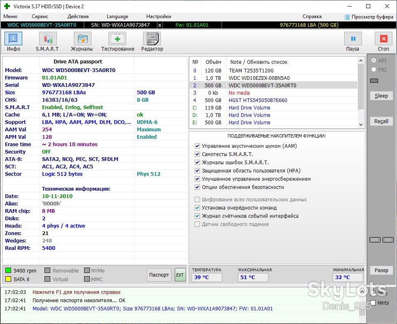Click the Пауза pause button
Image resolution: width=397 pixels, height=324 pixels.
[x=353, y=42]
